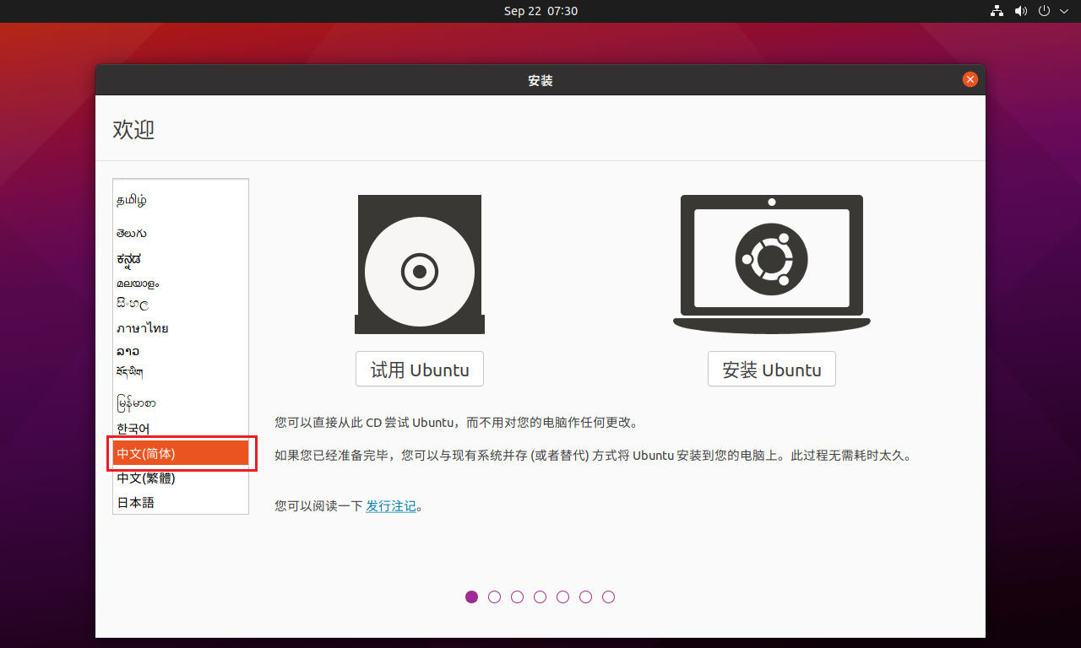Click the first page indicator dot
The width and height of the screenshot is (1081, 648).
(x=471, y=597)
